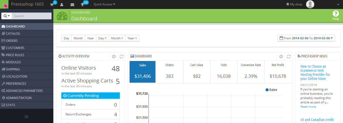343x123 pixels.
Task: Collapse sidebar using the hamburger icon
Action: (x=26, y=117)
